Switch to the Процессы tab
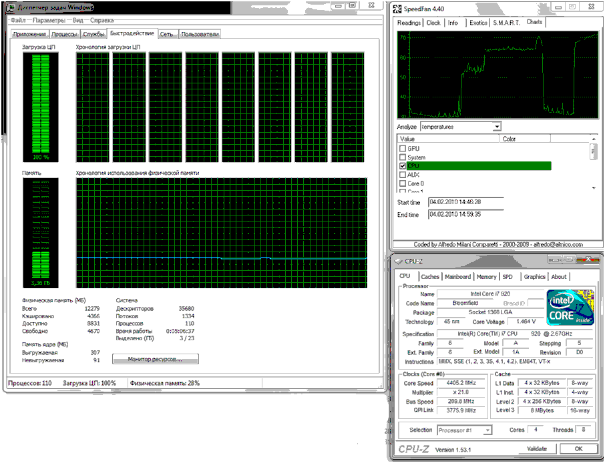The image size is (605, 463). 65,34
